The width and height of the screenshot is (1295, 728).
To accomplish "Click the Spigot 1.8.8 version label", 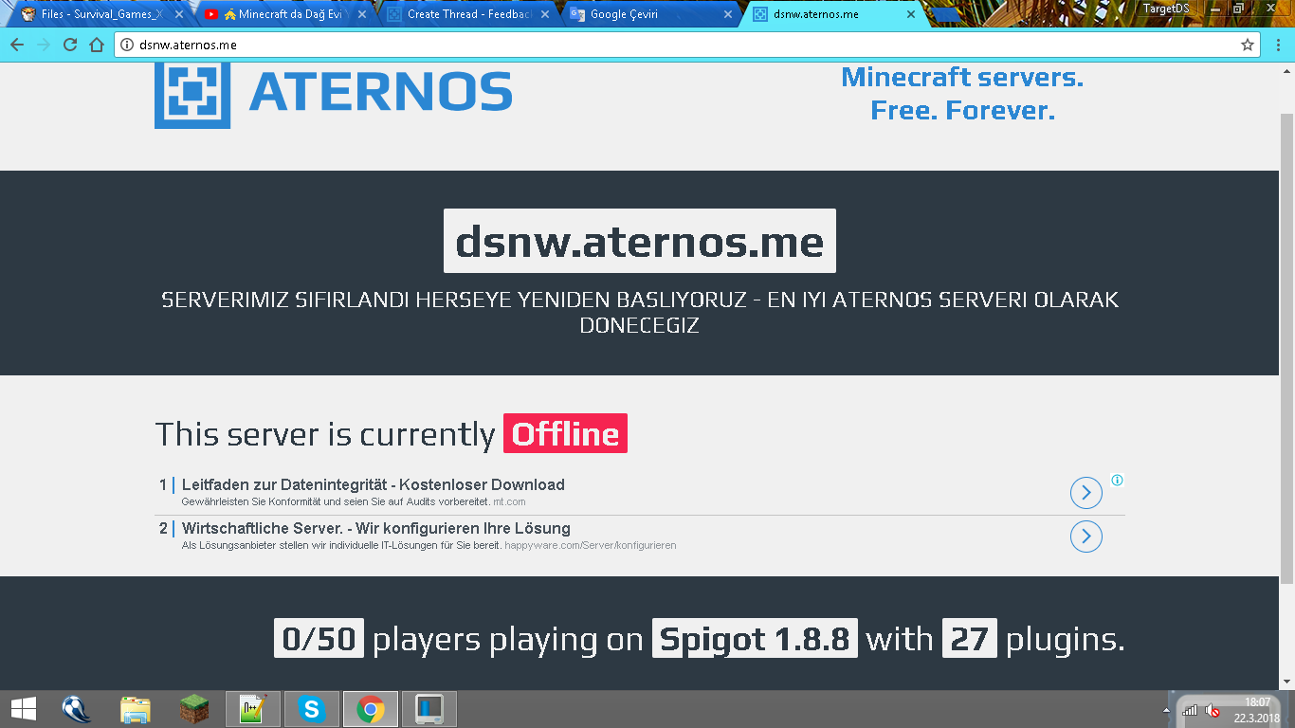I will click(x=755, y=639).
